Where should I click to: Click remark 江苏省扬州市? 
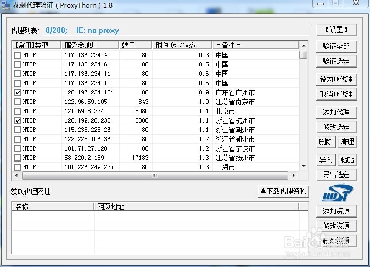pyautogui.click(x=235, y=158)
